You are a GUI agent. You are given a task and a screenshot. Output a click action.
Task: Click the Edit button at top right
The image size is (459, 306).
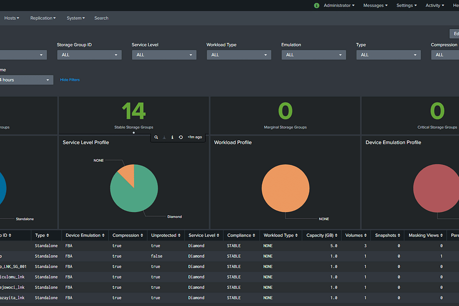[455, 34]
